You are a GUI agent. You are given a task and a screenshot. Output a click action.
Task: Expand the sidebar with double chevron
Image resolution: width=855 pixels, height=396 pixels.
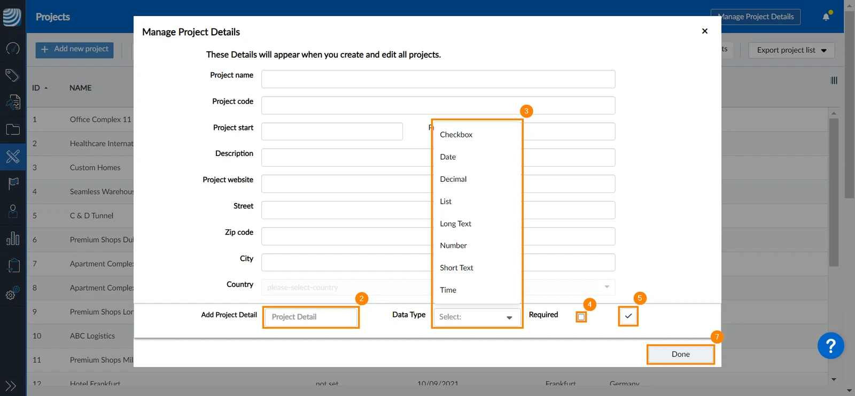[x=11, y=386]
